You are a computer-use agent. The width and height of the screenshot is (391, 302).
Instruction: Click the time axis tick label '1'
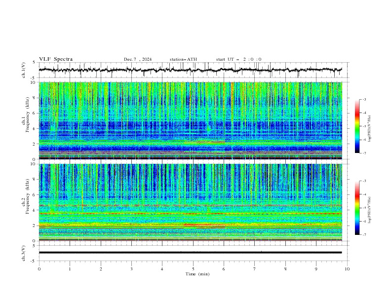click(70, 269)
